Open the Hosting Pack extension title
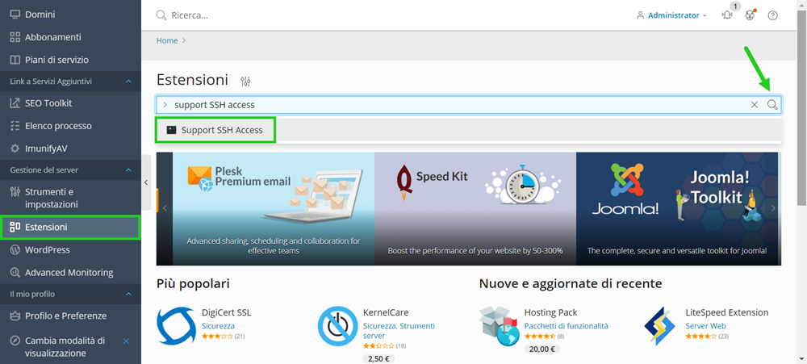The image size is (807, 364). coord(550,312)
